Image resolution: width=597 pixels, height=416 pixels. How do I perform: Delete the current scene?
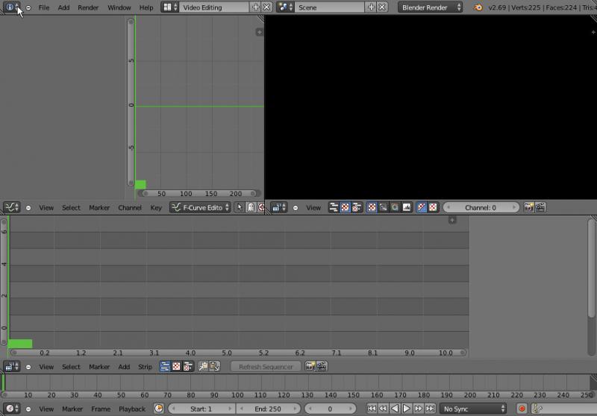click(382, 7)
